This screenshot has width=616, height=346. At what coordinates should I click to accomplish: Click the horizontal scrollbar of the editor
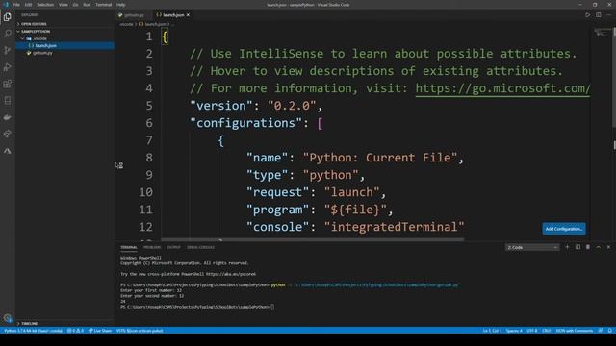click(x=312, y=239)
